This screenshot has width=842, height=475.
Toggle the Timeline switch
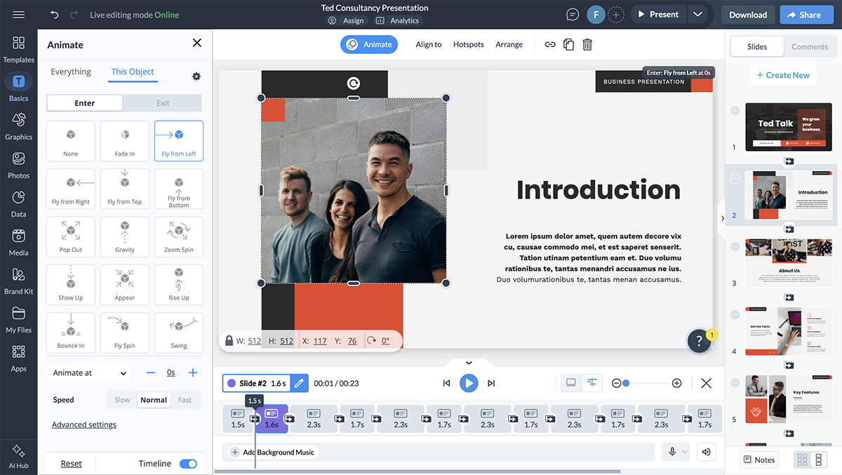tap(188, 464)
